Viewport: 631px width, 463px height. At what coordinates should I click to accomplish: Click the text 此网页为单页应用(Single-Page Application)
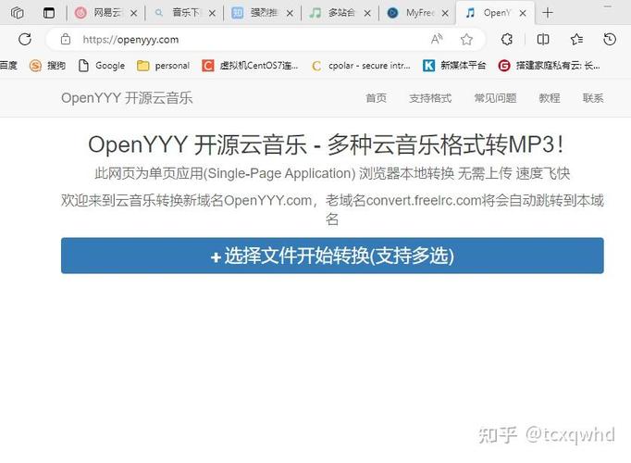pos(225,173)
